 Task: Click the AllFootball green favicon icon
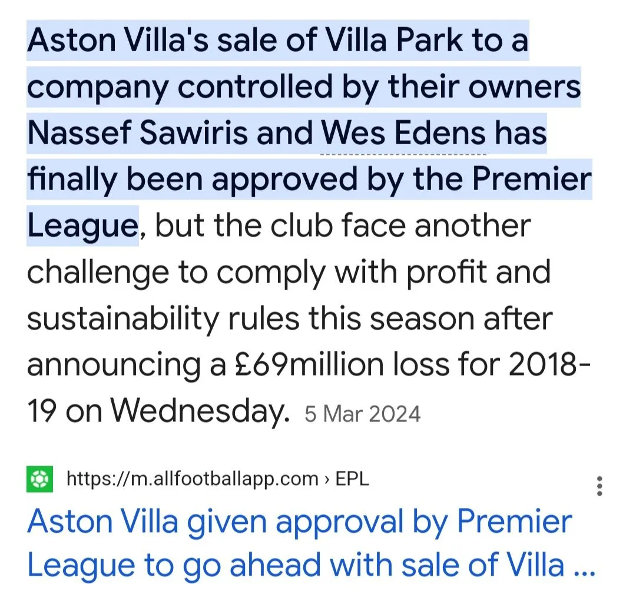click(39, 479)
